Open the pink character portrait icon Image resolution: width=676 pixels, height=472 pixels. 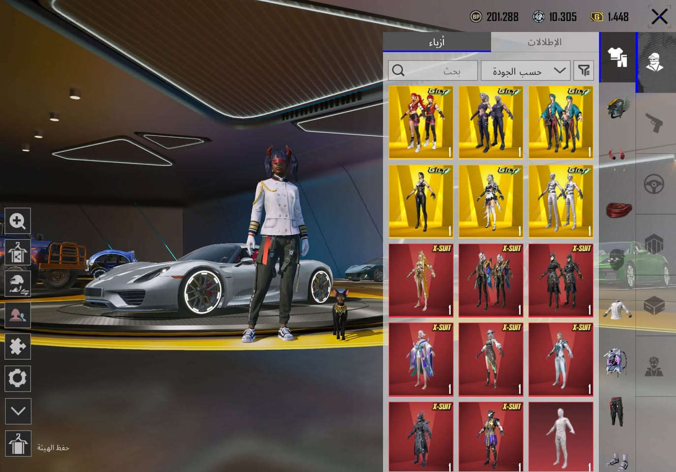(18, 315)
